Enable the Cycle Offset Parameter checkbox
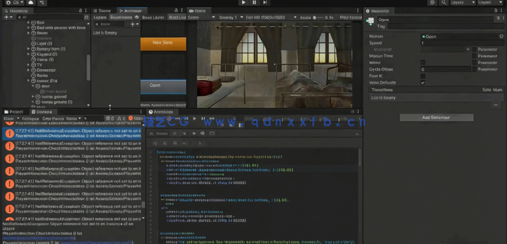The height and width of the screenshot is (244, 507). [x=474, y=70]
